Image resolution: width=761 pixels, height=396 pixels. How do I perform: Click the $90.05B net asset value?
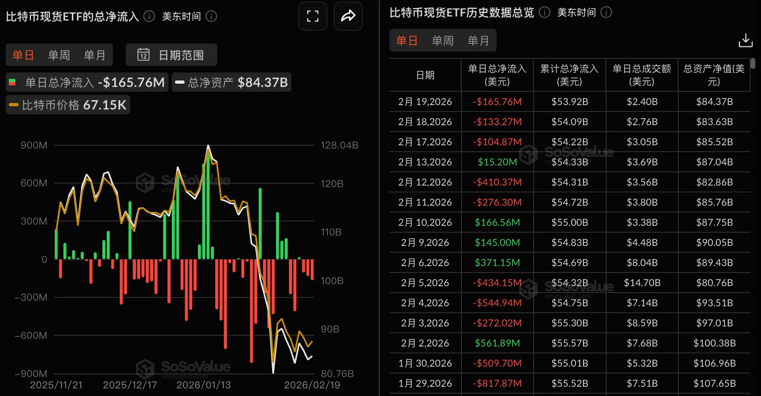[715, 242]
